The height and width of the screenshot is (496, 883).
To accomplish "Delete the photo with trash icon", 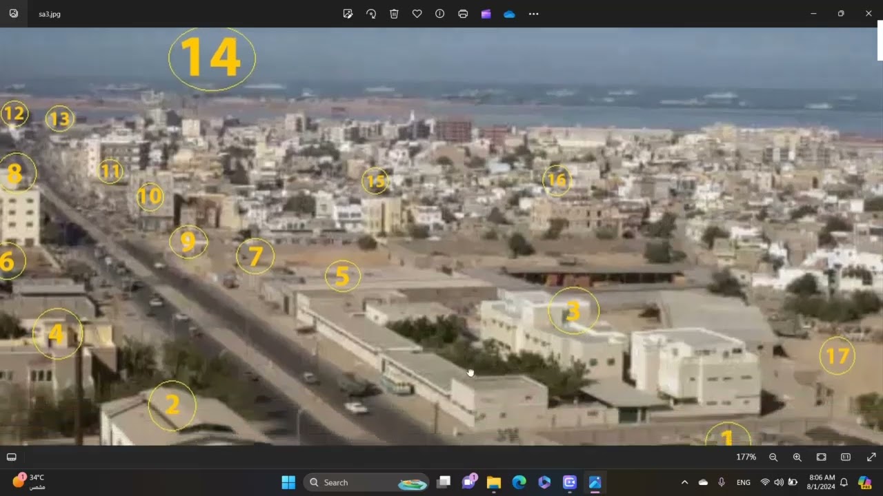I will [394, 14].
